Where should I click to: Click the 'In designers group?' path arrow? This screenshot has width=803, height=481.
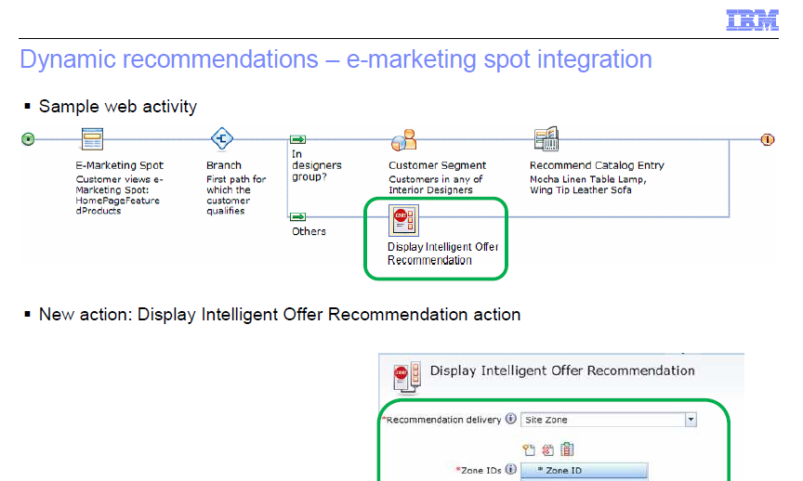coord(298,139)
